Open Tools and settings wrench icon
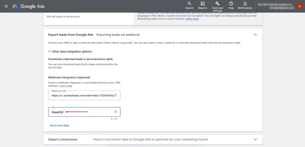The width and height of the screenshot is (305, 147). [x=217, y=3]
